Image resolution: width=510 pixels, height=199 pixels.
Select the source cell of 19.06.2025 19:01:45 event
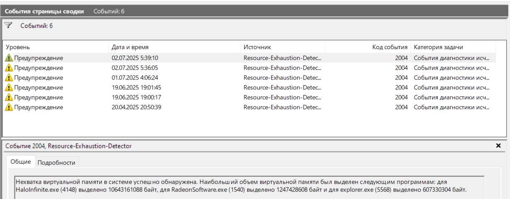coord(282,87)
